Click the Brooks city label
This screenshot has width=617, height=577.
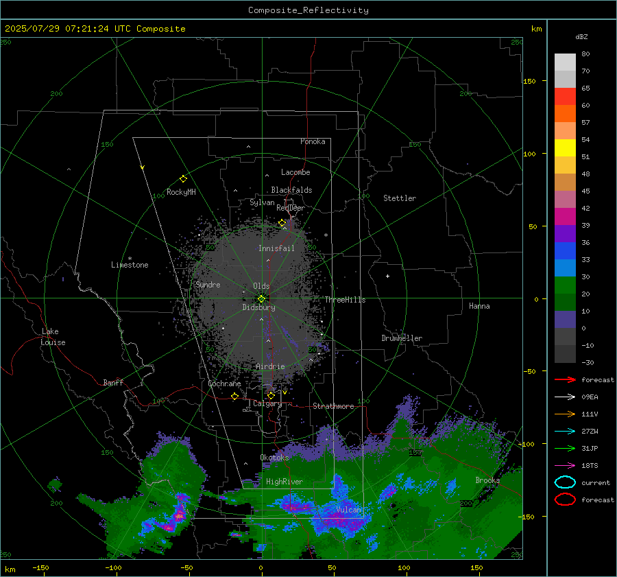(x=487, y=480)
